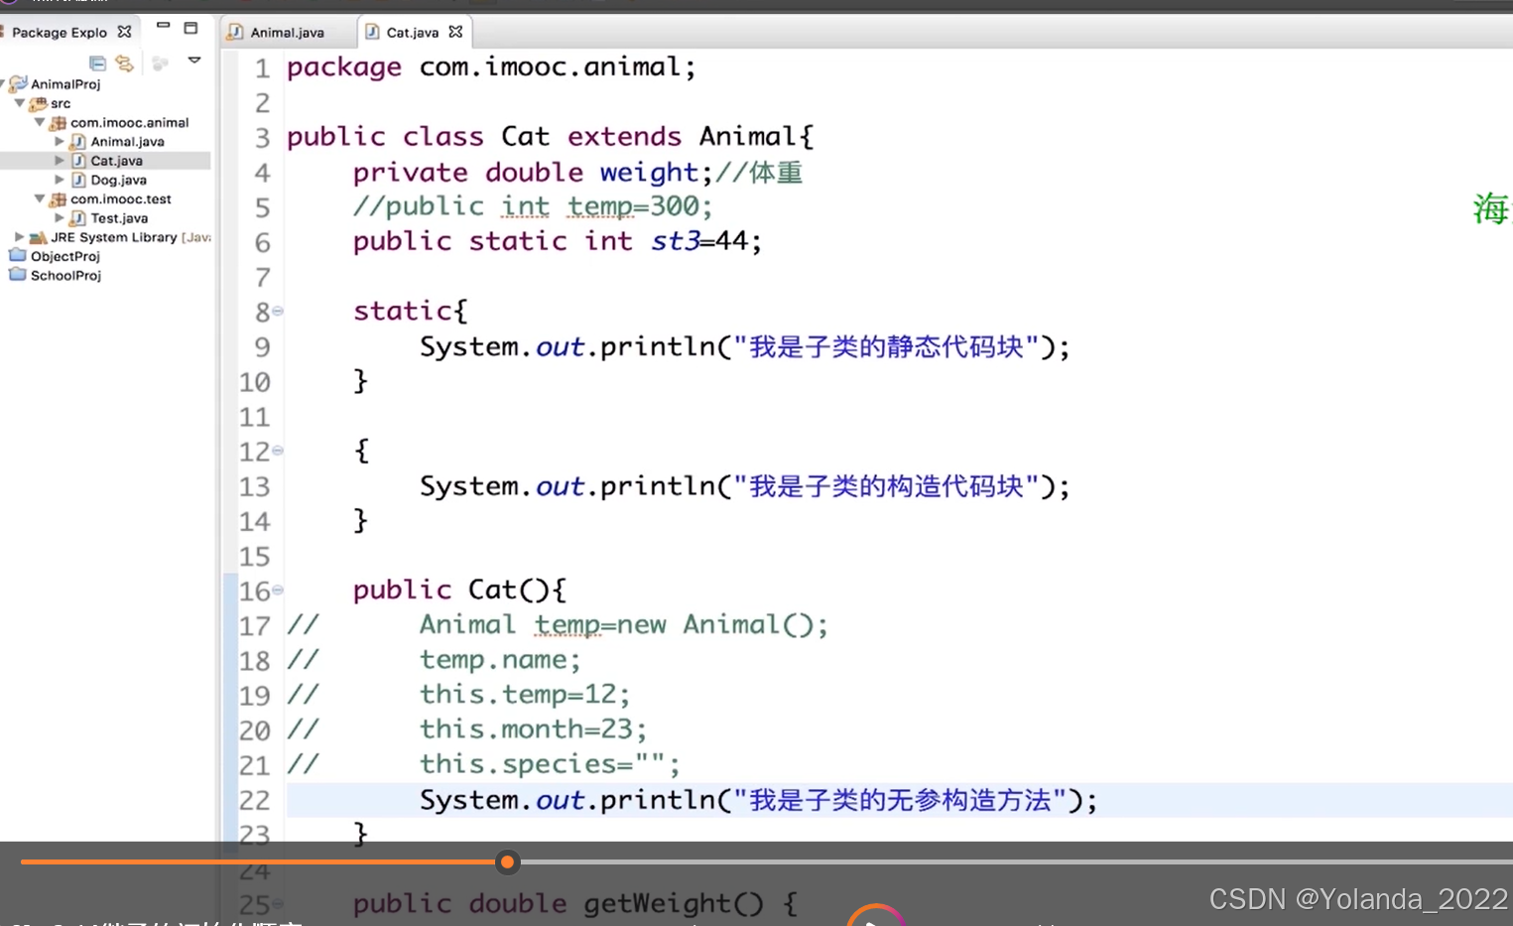Click the Java icon on Animal.java tab
Viewport: 1513px width, 926px height.
click(x=235, y=32)
